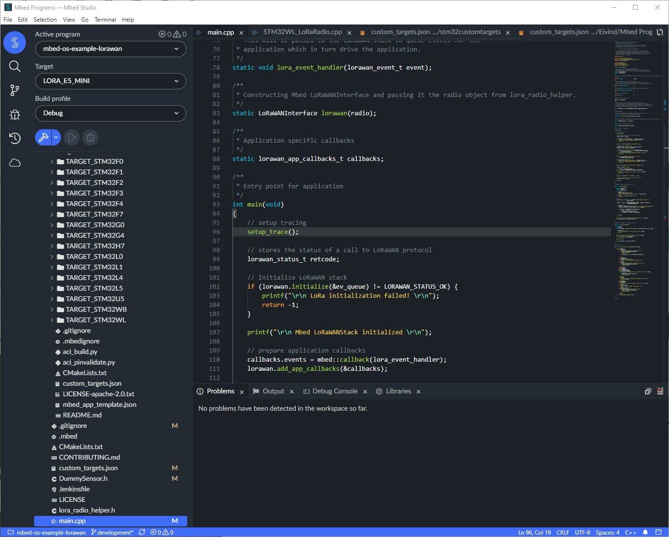Viewport: 669px width, 537px height.
Task: Click the synchronize changes icon in status bar
Action: click(142, 532)
